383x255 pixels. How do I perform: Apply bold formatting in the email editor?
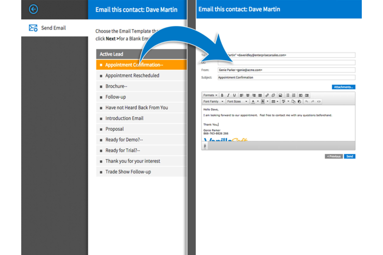[222, 95]
